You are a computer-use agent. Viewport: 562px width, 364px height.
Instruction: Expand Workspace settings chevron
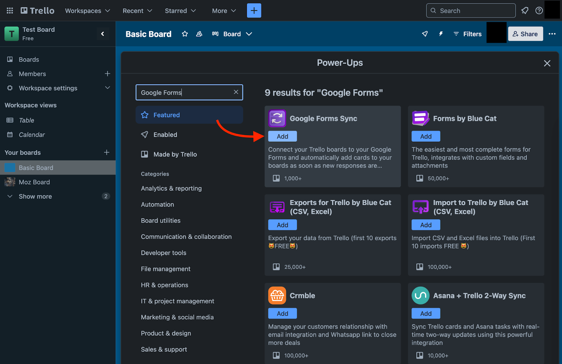(107, 88)
